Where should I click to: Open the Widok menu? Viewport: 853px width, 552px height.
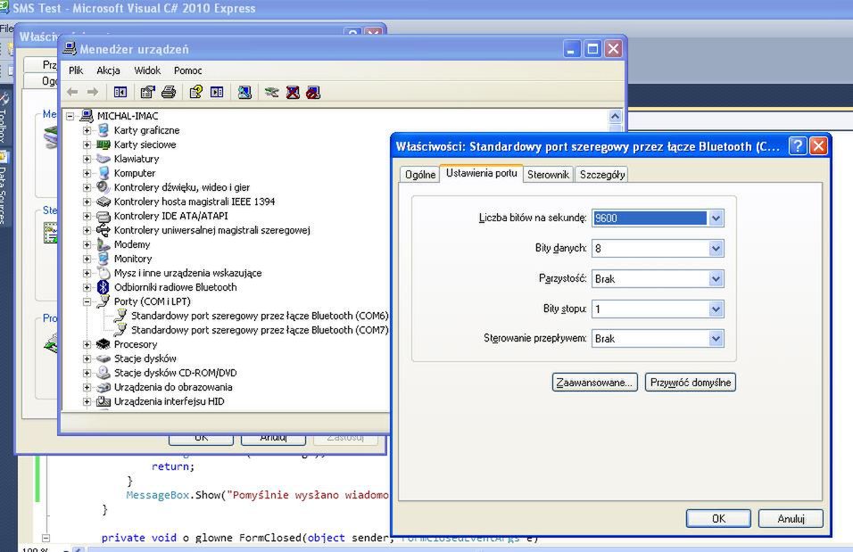point(147,70)
